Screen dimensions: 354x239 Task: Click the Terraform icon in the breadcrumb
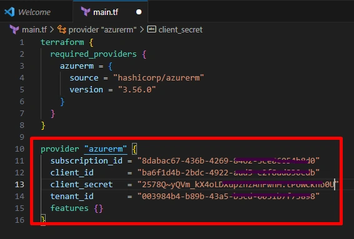tap(14, 29)
